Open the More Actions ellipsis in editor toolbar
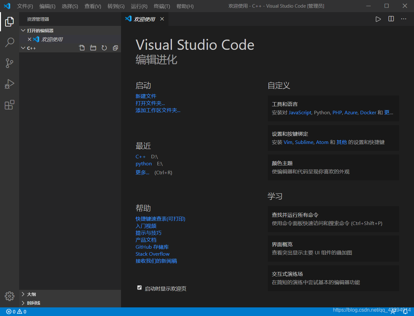The width and height of the screenshot is (414, 316). pyautogui.click(x=403, y=19)
